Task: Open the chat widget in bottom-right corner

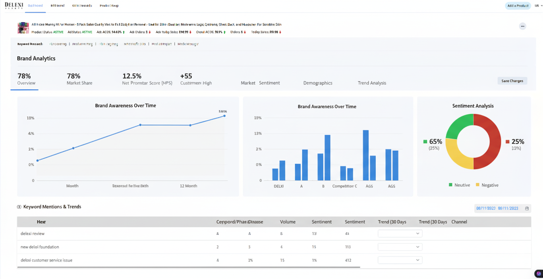Action: pyautogui.click(x=538, y=273)
